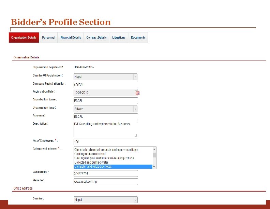The width and height of the screenshot is (270, 209).
Task: Click the Organization Bolpatra Id value
Action: pos(84,67)
